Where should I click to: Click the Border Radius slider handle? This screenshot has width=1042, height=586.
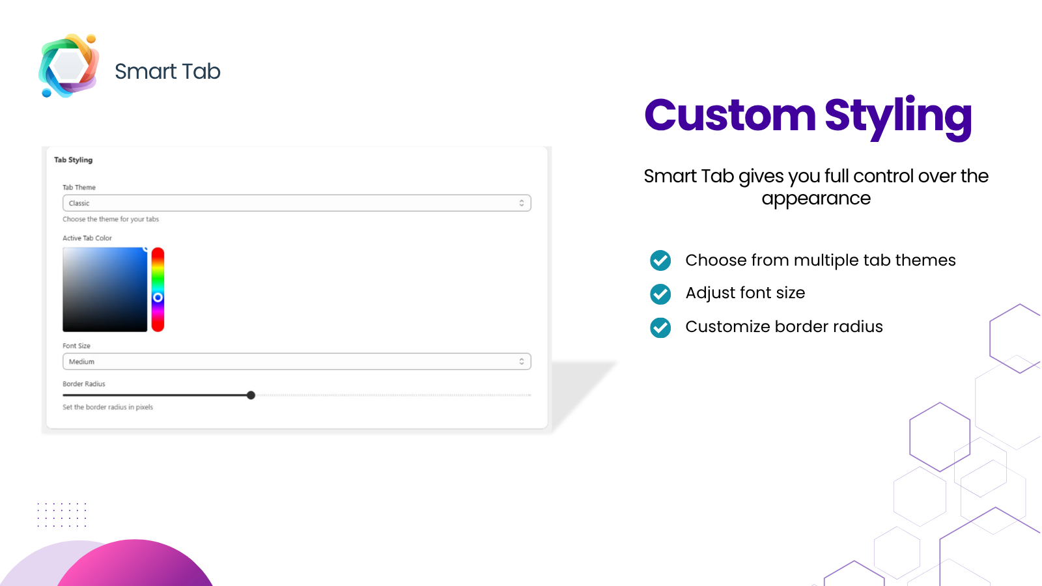coord(251,395)
